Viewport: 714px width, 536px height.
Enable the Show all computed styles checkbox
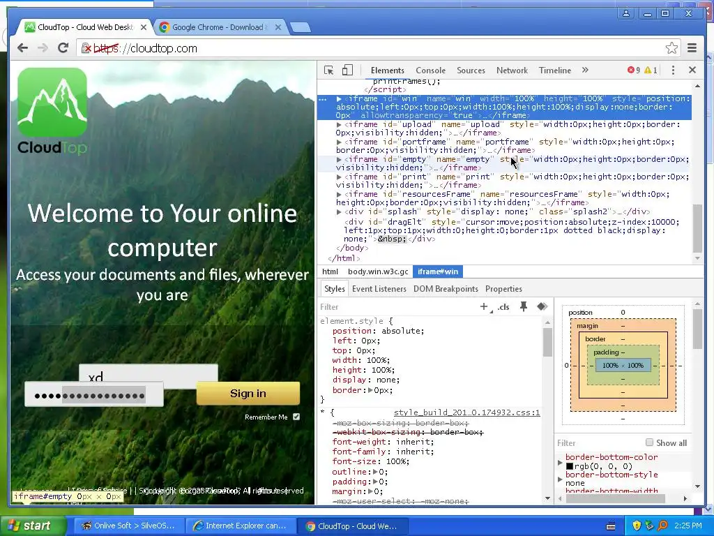(649, 442)
